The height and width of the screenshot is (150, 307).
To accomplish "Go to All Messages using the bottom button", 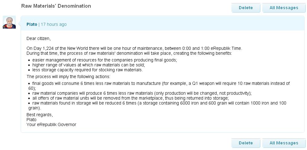I will tap(284, 143).
